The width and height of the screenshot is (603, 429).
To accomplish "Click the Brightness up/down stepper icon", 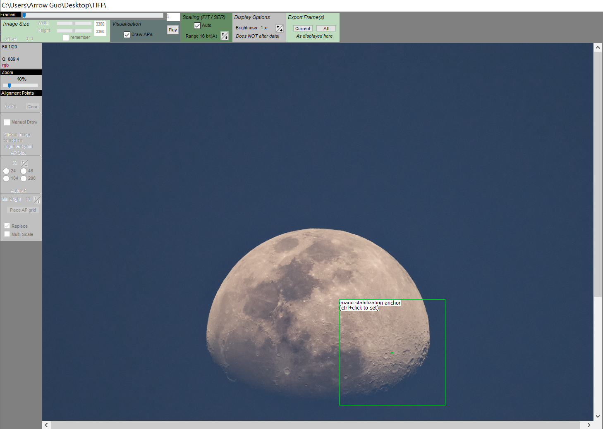I will pyautogui.click(x=280, y=28).
